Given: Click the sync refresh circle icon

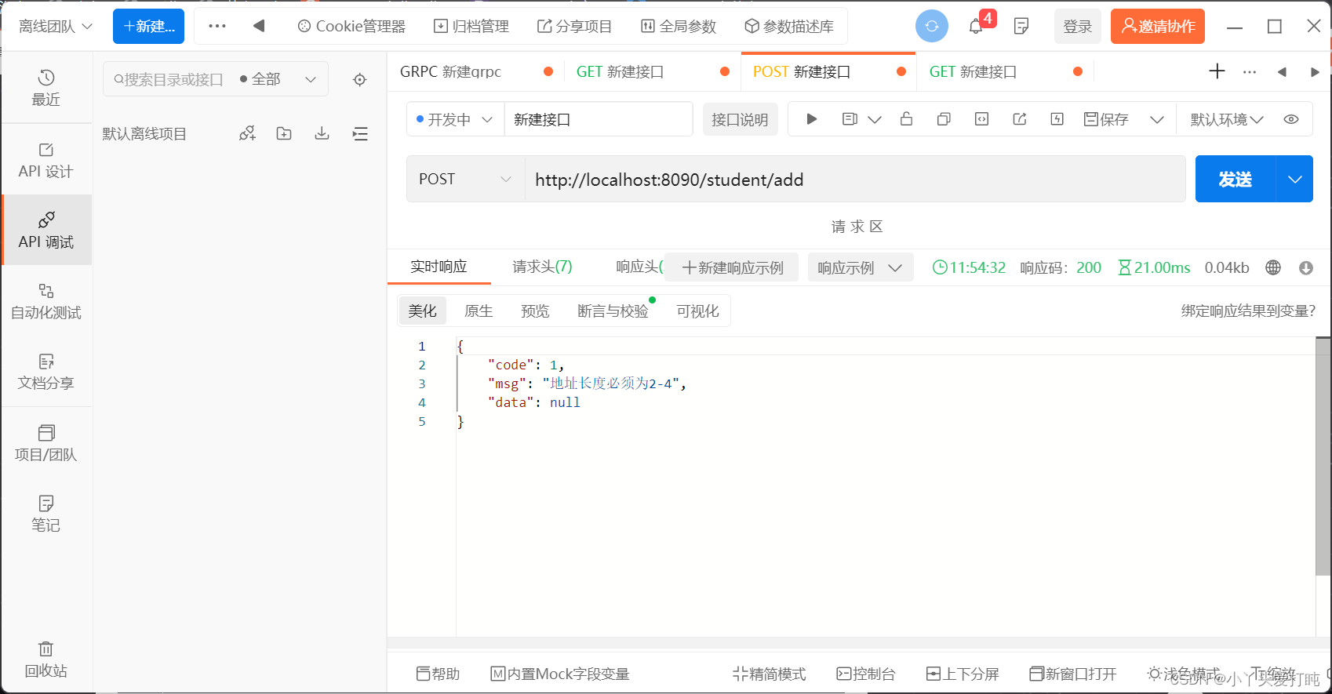Looking at the screenshot, I should click(931, 26).
